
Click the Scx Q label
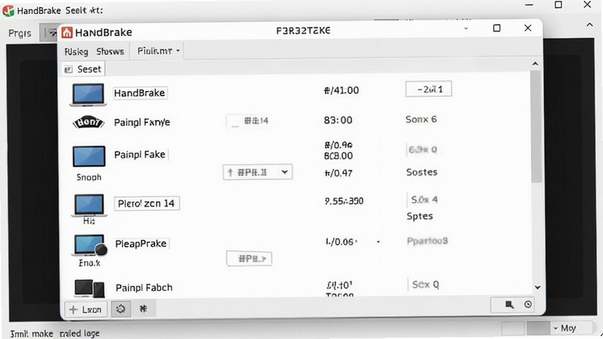(x=425, y=285)
